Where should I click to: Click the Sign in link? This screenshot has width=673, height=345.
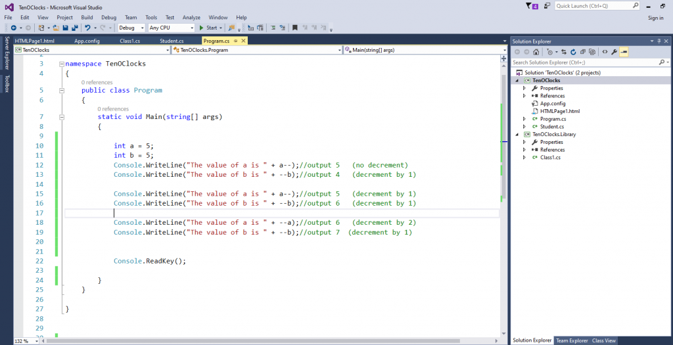pos(655,18)
